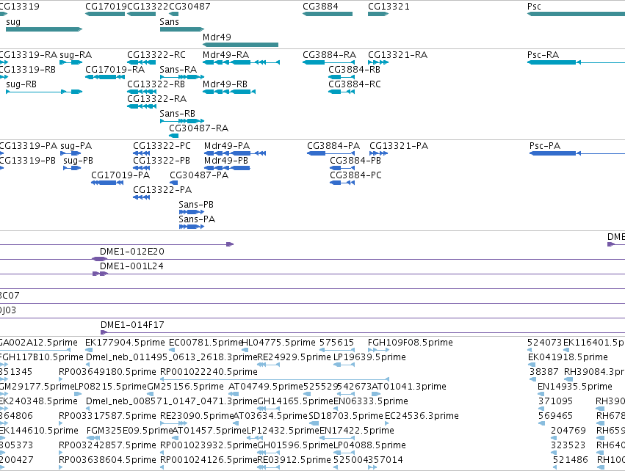
Task: Click the Psc-PA protein label
Action: pos(545,146)
